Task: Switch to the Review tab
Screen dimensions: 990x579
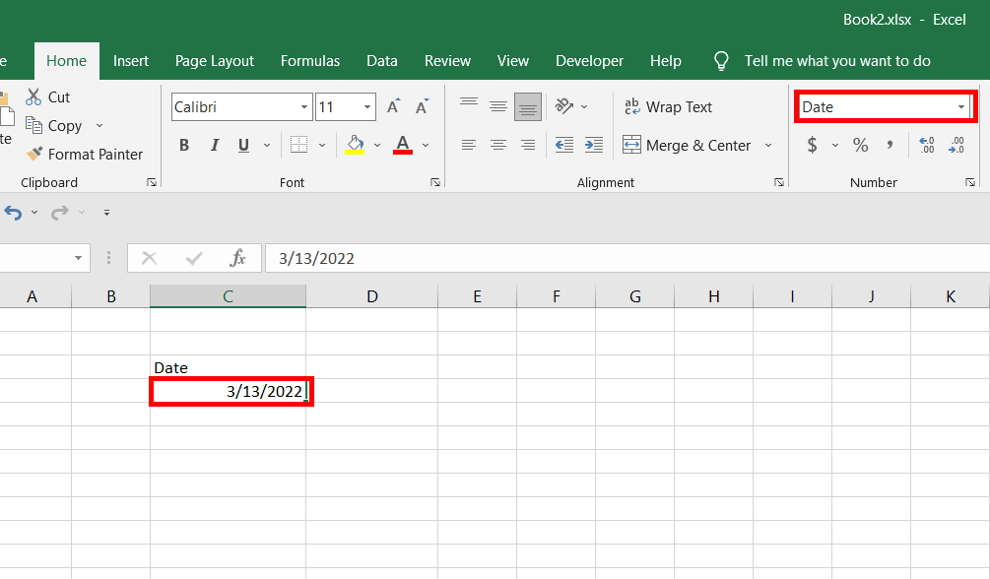Action: click(x=447, y=61)
